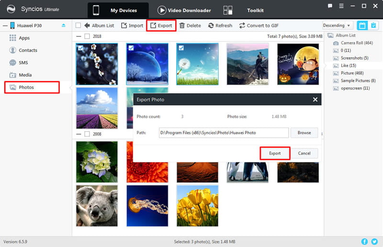Select the lavender field photo
This screenshot has width=383, height=247.
click(97, 108)
